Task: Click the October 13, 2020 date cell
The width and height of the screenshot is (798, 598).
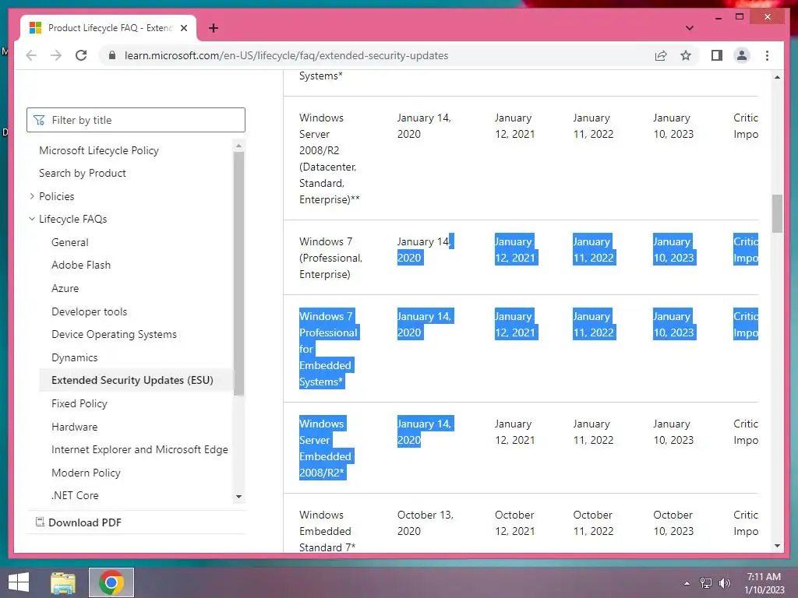Action: [425, 522]
